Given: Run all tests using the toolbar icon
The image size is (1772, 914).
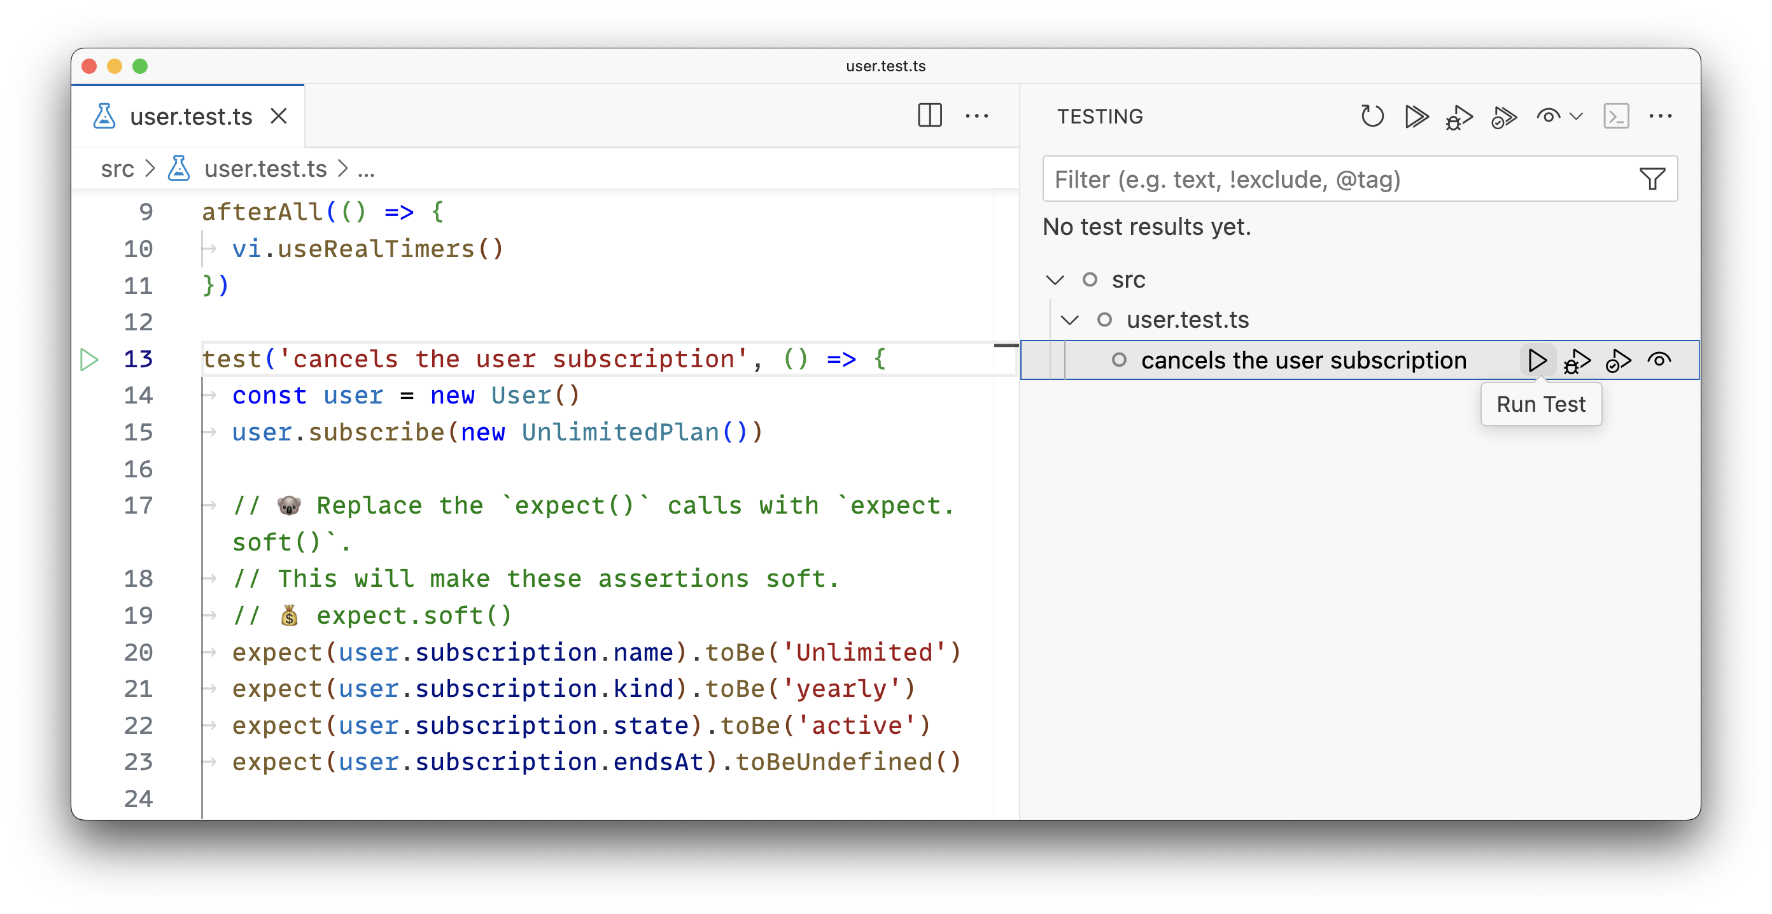Looking at the screenshot, I should point(1417,116).
